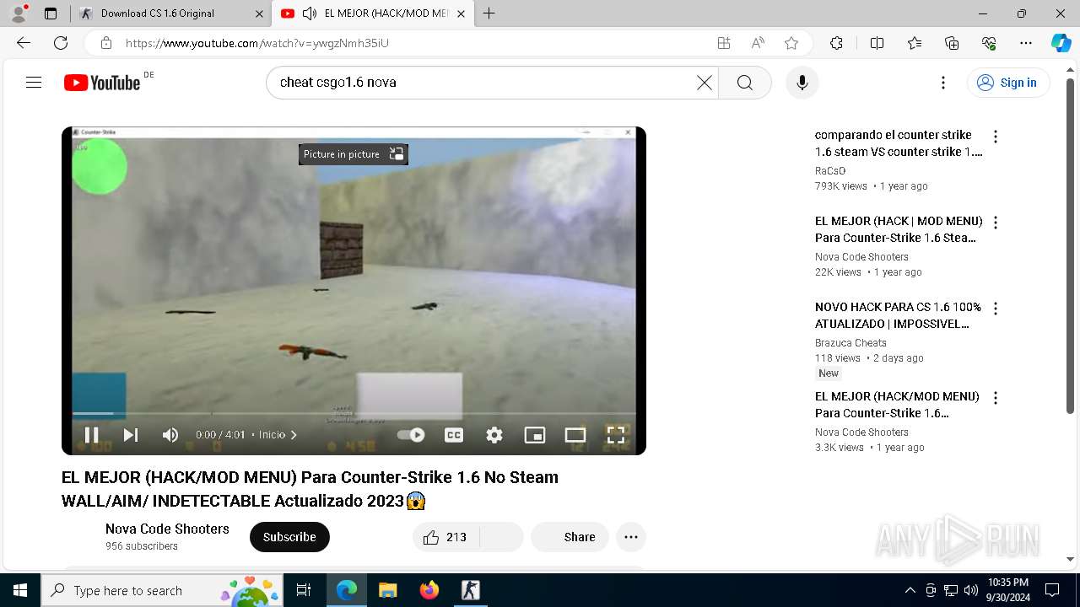
Task: Toggle theater mode view
Action: [x=575, y=435]
